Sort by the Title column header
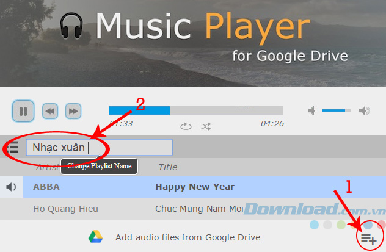386x252 pixels. (167, 167)
